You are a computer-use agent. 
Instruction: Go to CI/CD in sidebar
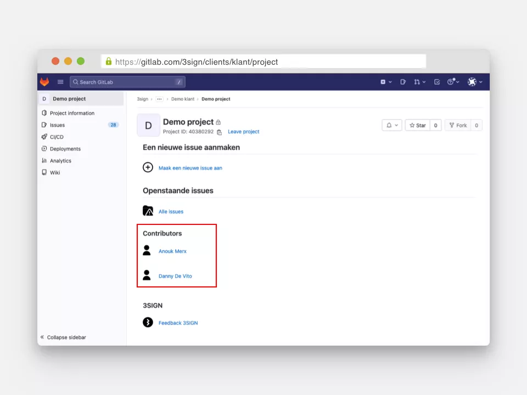(57, 137)
